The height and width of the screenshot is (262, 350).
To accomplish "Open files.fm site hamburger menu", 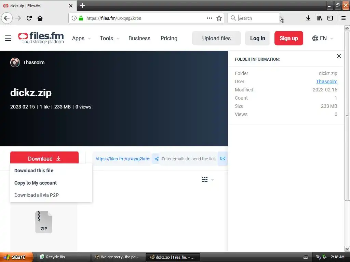I will 8,38.
